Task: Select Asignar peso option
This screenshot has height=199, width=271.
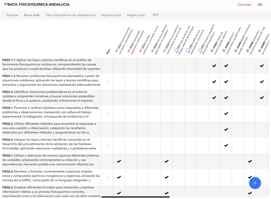Action: [136, 15]
